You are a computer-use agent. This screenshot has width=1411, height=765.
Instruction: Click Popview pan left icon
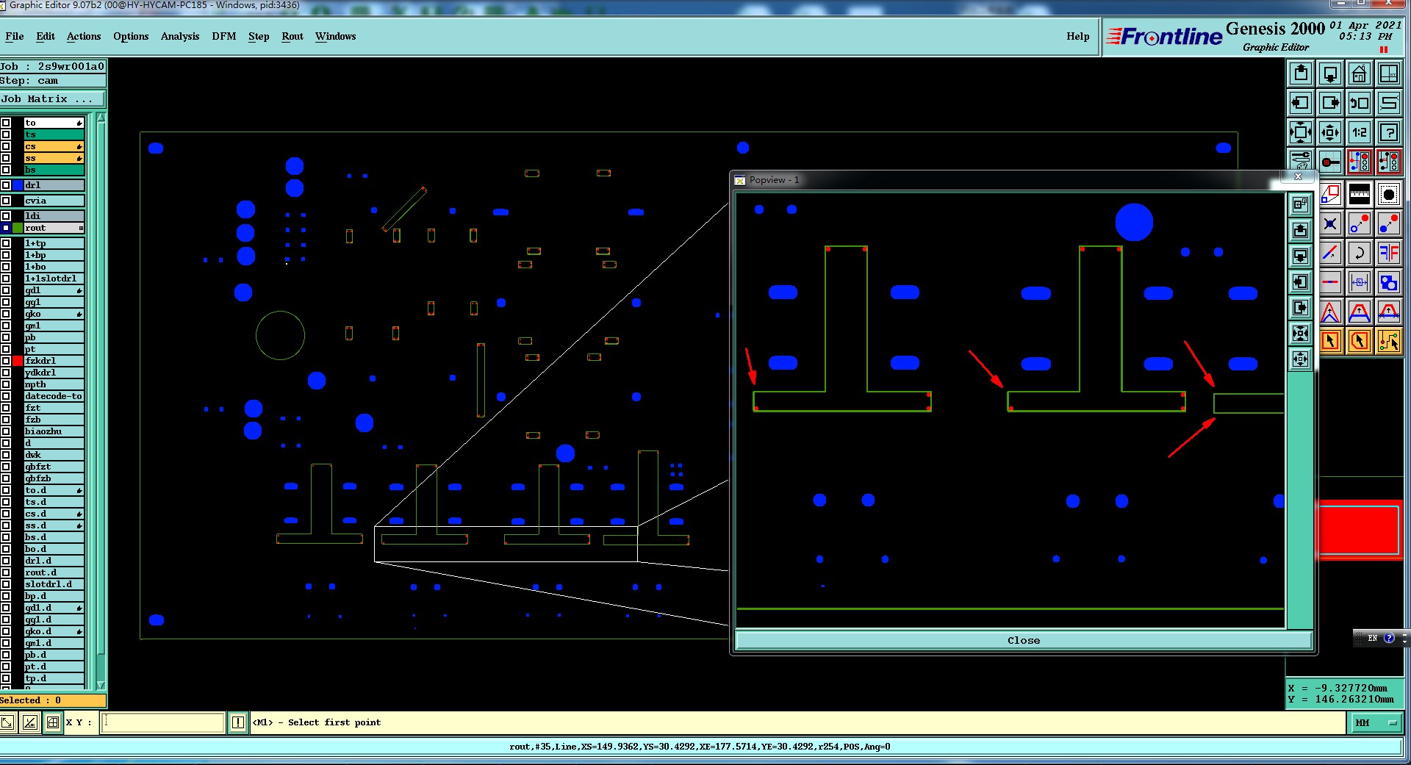[1300, 282]
